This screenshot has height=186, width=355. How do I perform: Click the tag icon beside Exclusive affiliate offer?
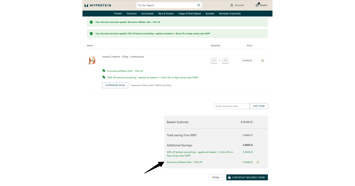[x=104, y=71]
